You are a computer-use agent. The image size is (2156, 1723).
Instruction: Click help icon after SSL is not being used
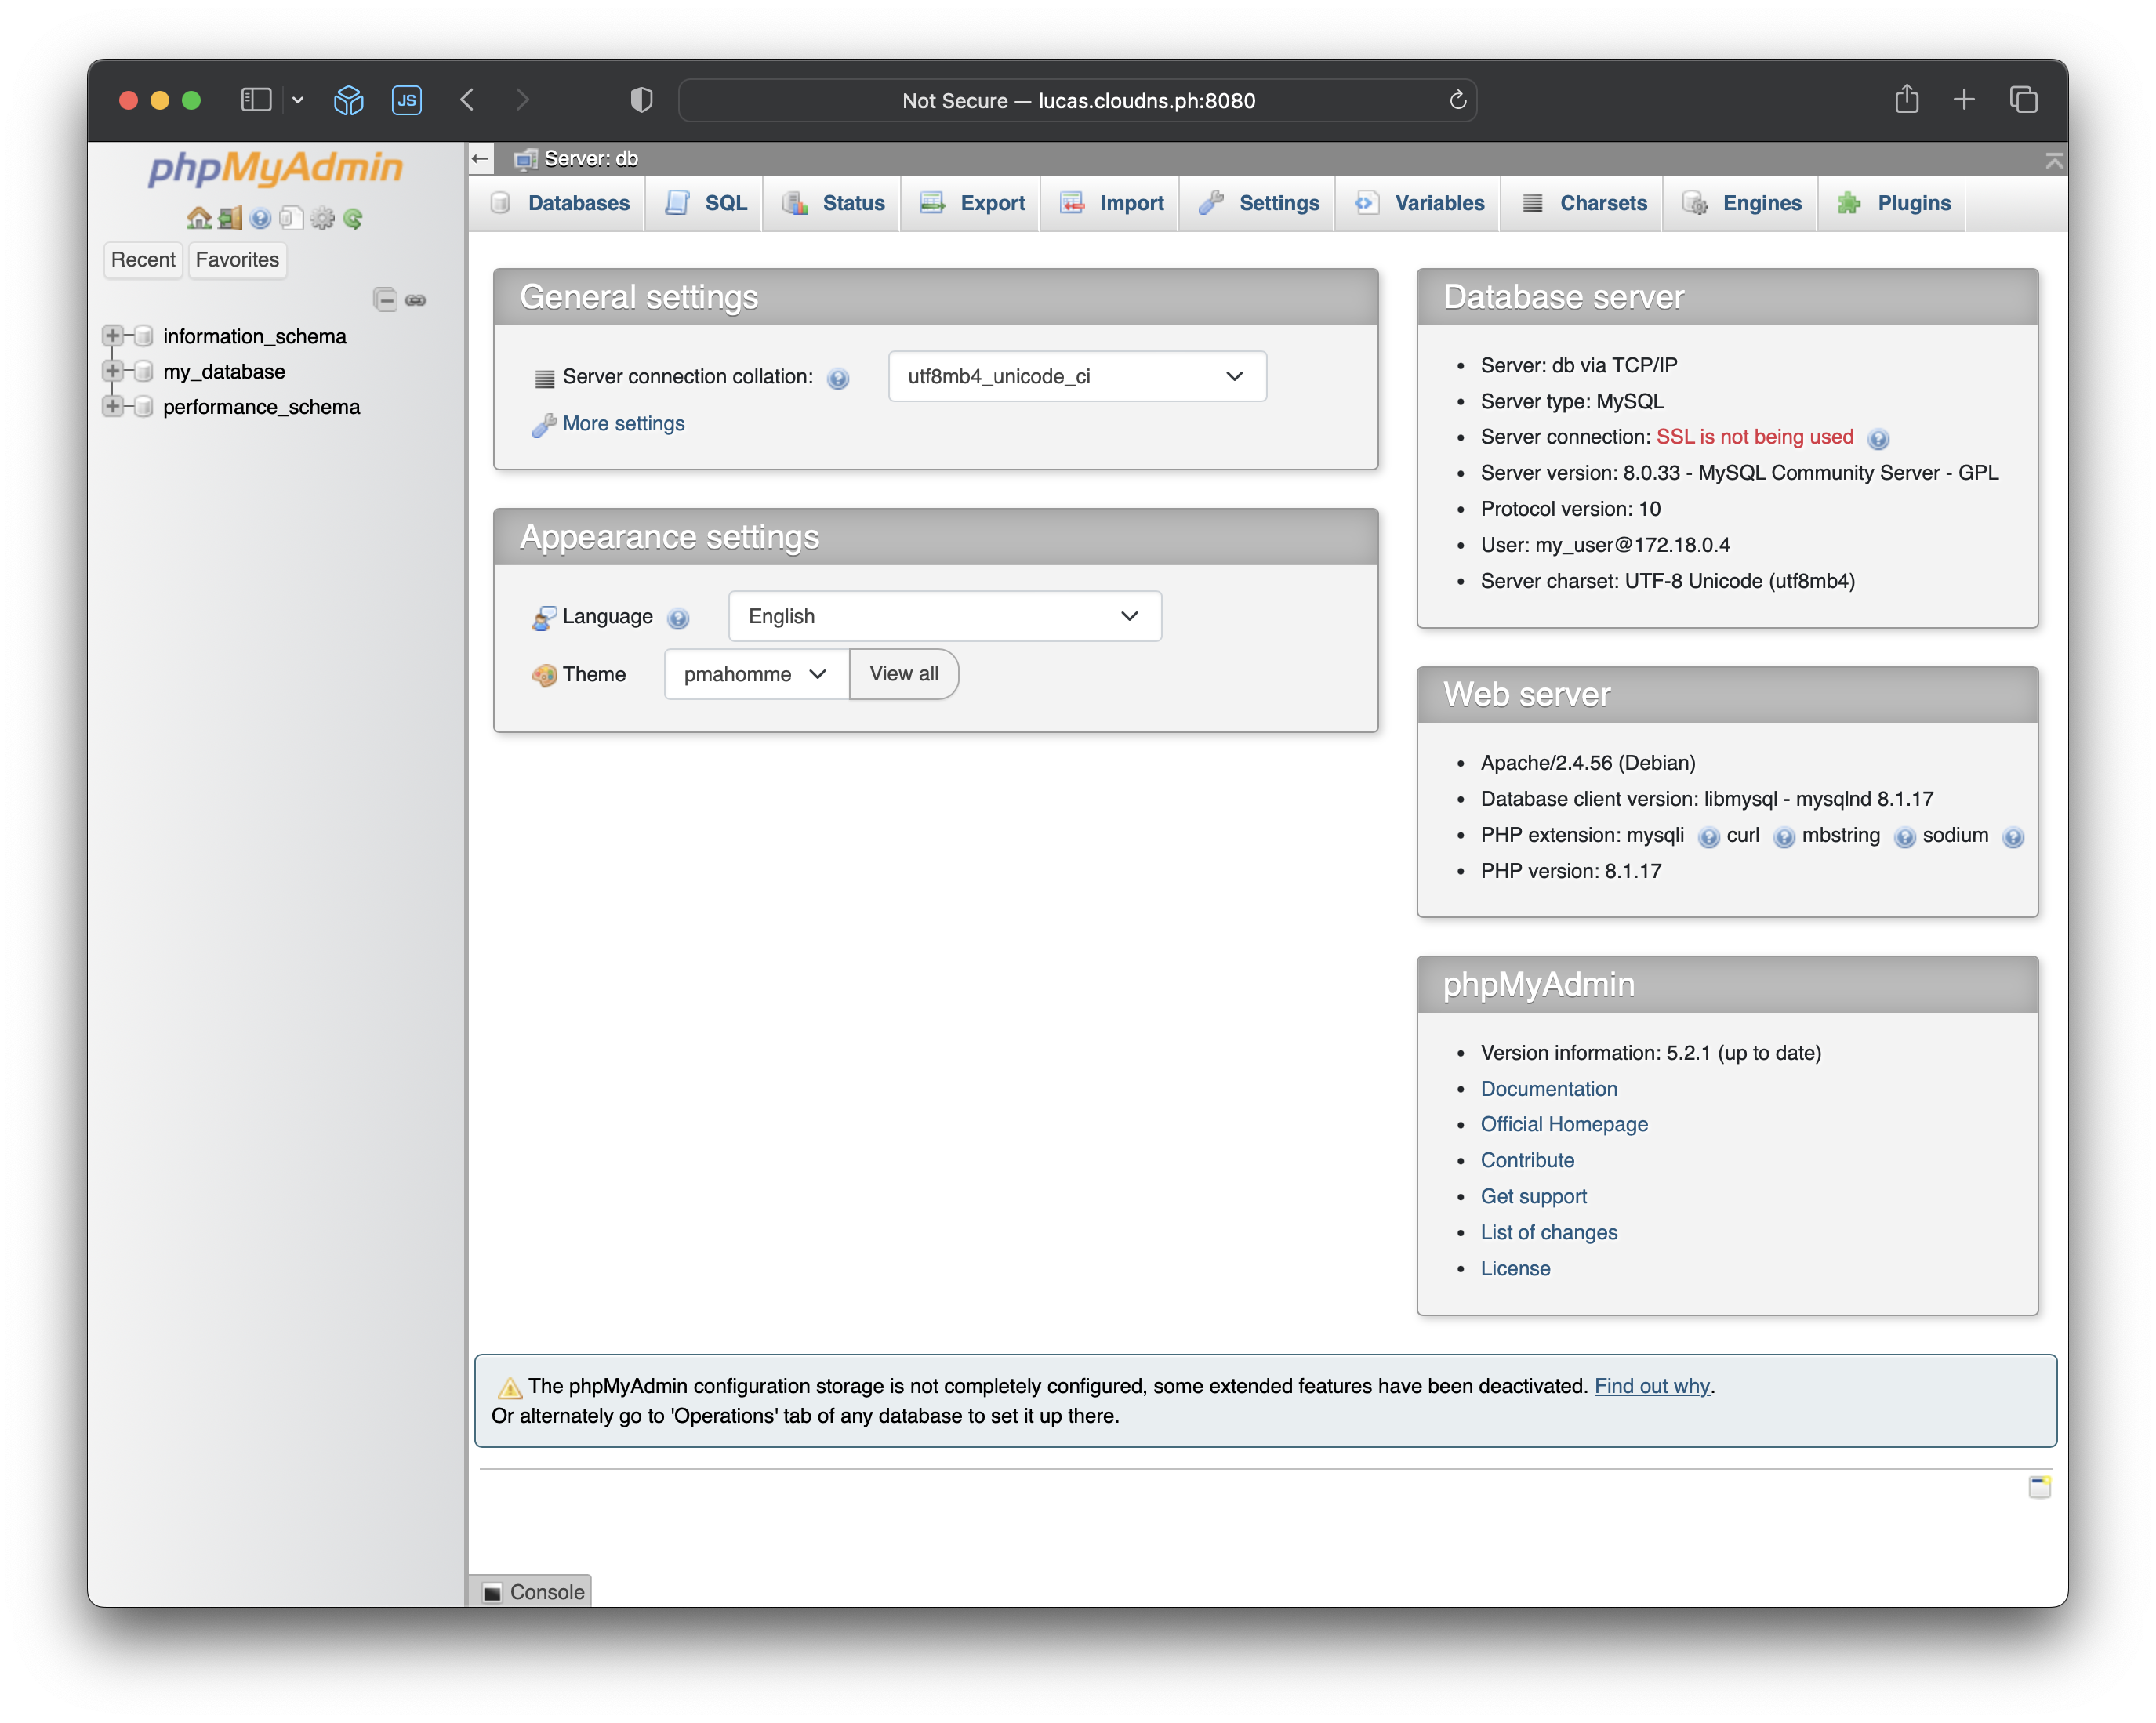point(1878,438)
